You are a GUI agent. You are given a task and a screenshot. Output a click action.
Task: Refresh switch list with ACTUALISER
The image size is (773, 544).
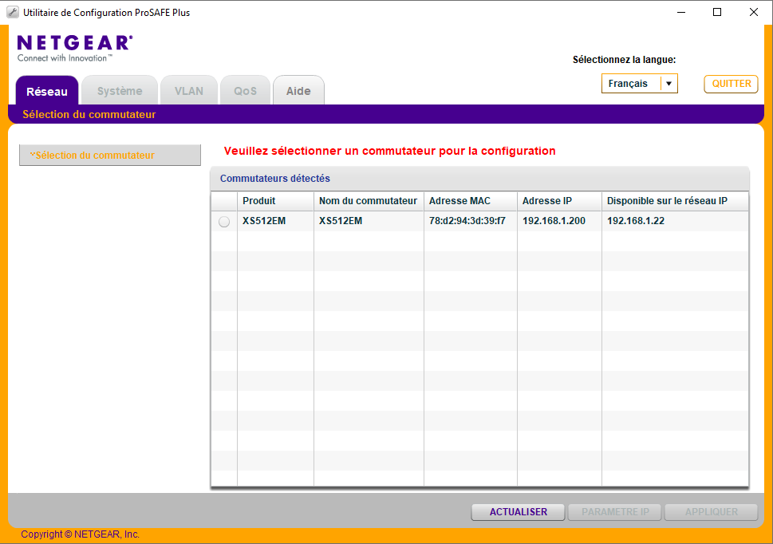pos(518,512)
